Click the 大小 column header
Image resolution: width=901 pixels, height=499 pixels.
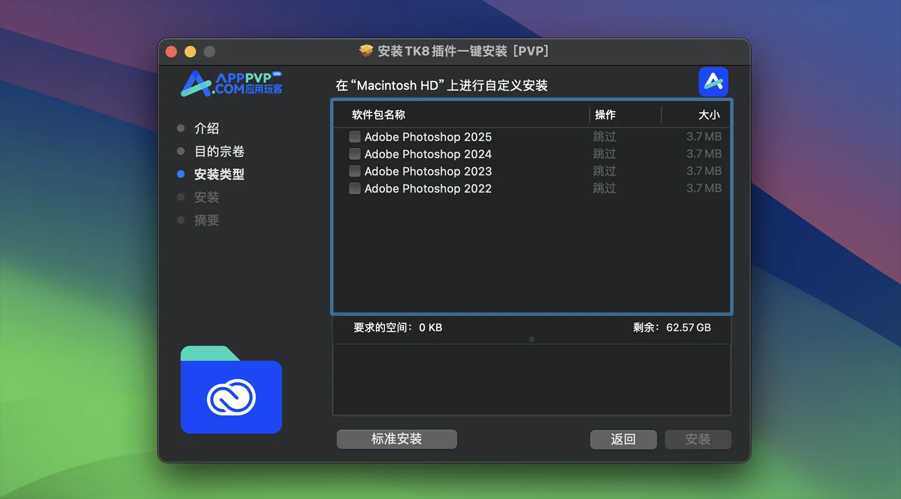click(x=709, y=115)
